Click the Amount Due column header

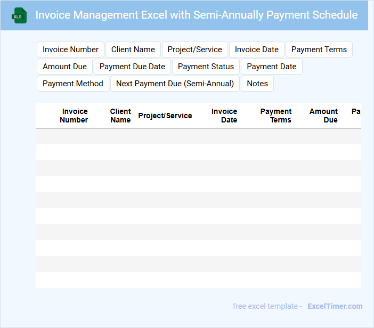pyautogui.click(x=324, y=116)
